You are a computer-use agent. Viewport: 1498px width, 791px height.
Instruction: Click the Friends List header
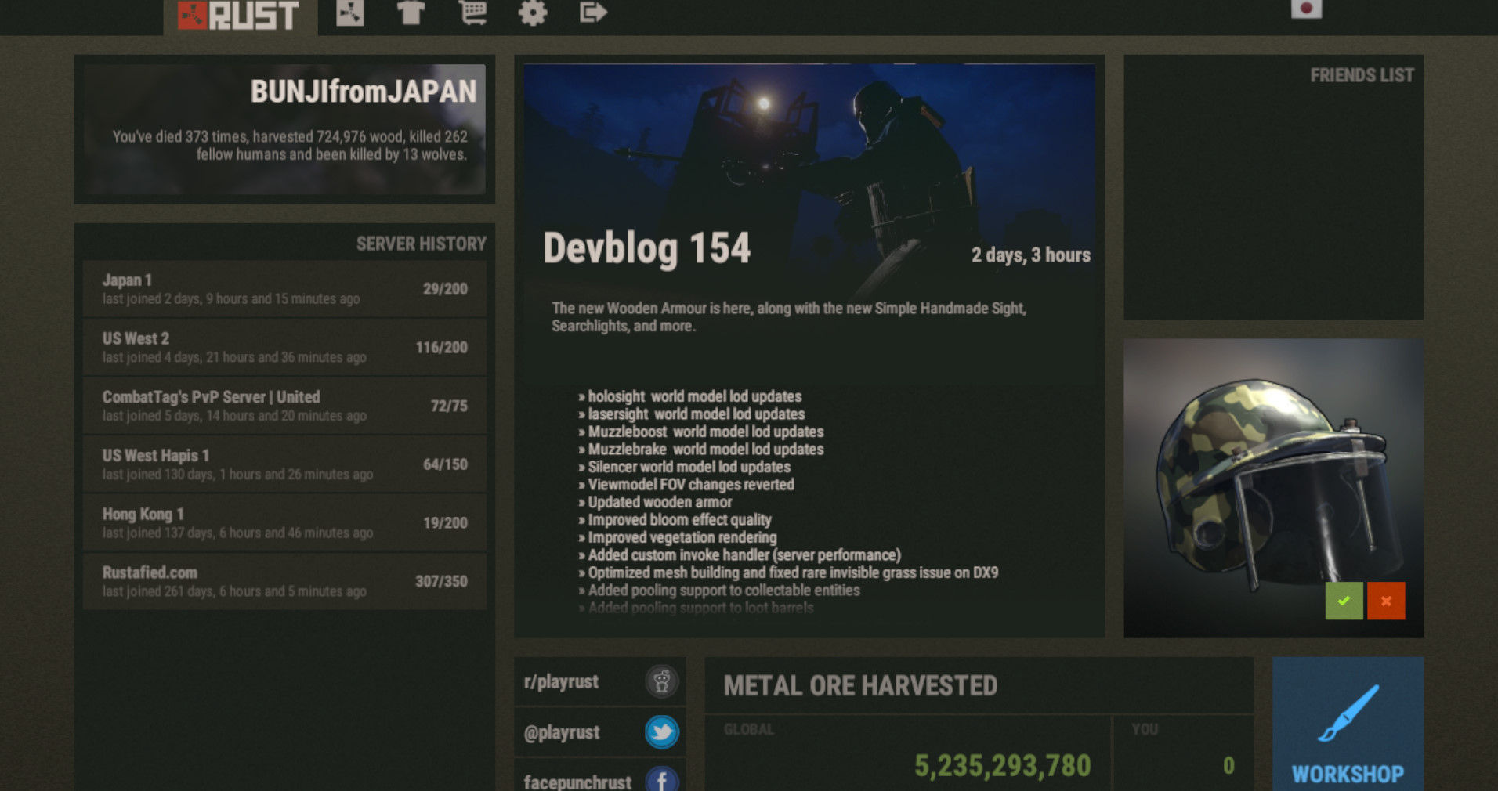[1362, 75]
